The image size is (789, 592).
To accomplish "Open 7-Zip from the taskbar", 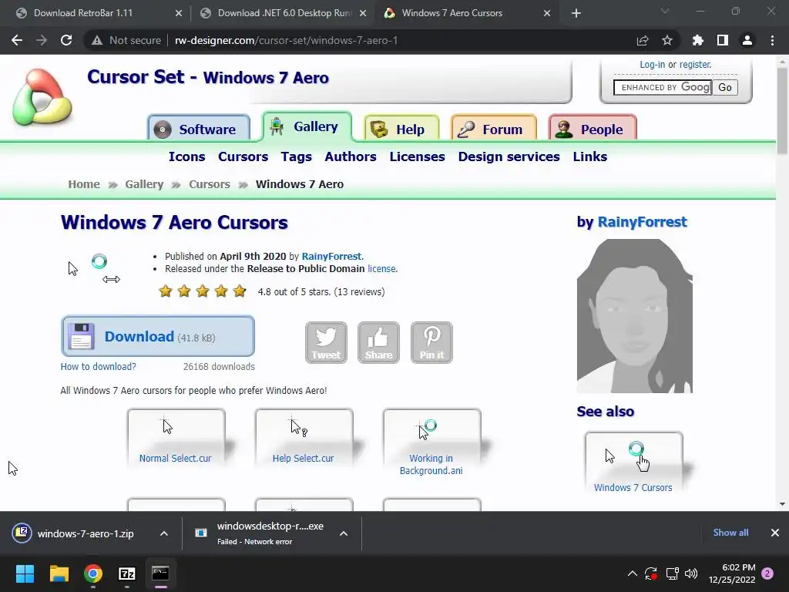I will [x=127, y=573].
